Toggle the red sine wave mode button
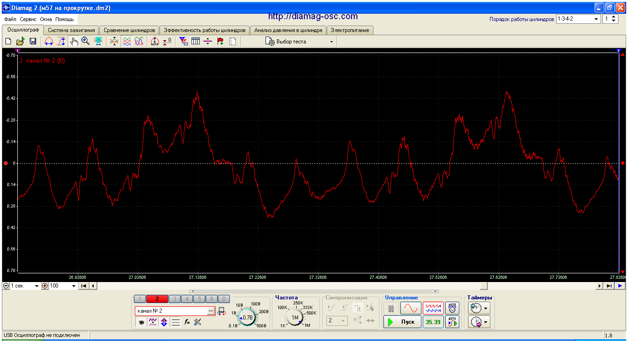Viewport: 628px width, 341px height. pyautogui.click(x=411, y=308)
